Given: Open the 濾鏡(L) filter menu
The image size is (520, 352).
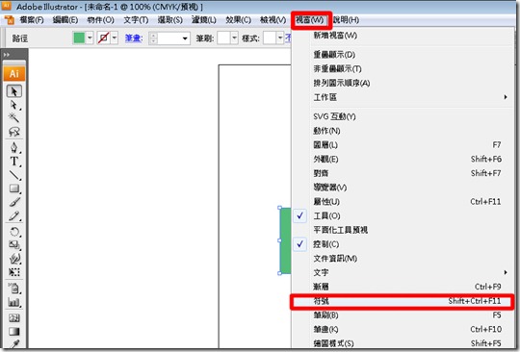Looking at the screenshot, I should pos(203,20).
